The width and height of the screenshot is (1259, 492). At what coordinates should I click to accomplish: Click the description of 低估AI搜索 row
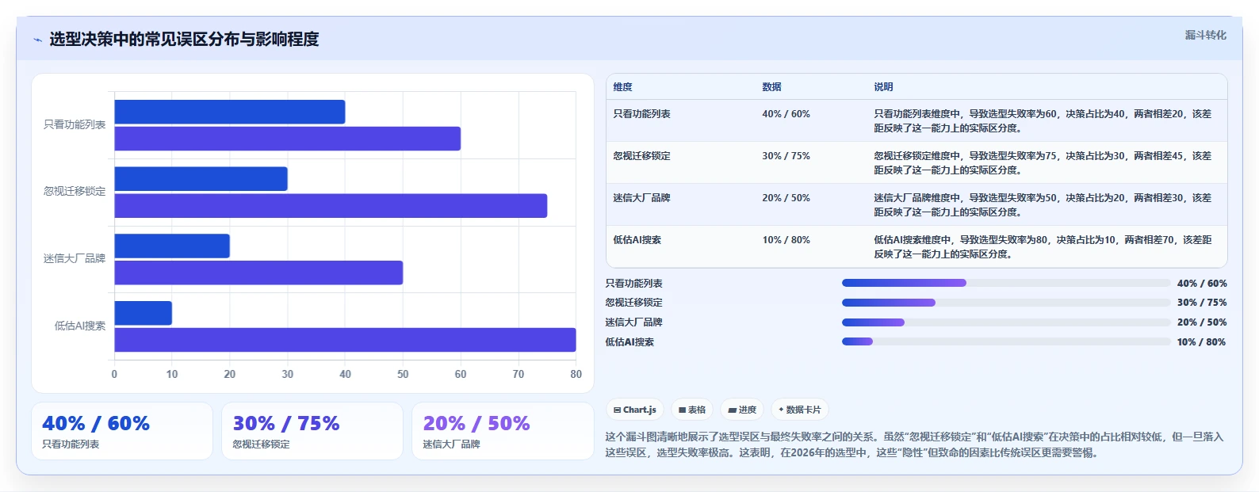click(x=1043, y=247)
